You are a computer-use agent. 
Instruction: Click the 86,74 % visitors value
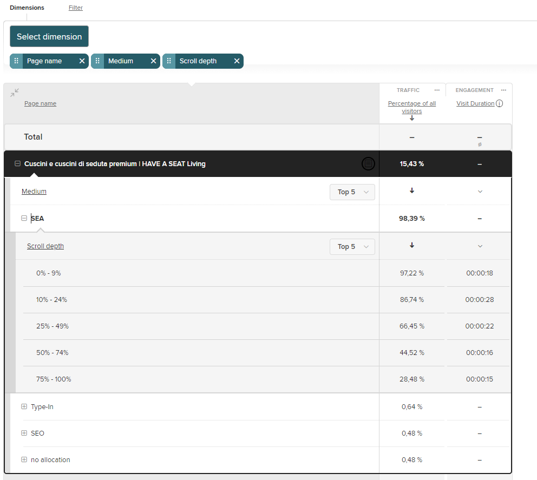411,300
